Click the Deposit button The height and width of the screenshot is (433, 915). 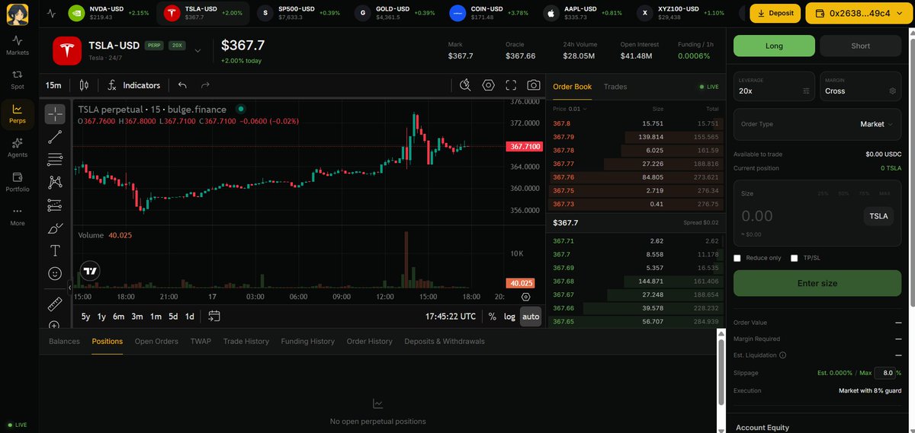click(775, 13)
